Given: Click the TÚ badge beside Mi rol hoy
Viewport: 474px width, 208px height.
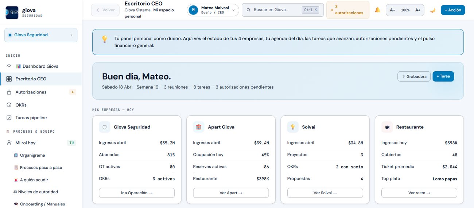Looking at the screenshot, I should pos(71,143).
